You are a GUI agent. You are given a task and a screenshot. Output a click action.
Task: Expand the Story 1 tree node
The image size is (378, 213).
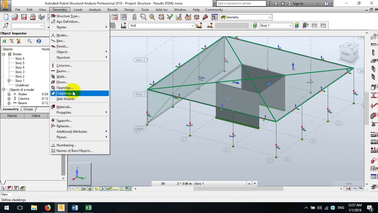(x=9, y=81)
